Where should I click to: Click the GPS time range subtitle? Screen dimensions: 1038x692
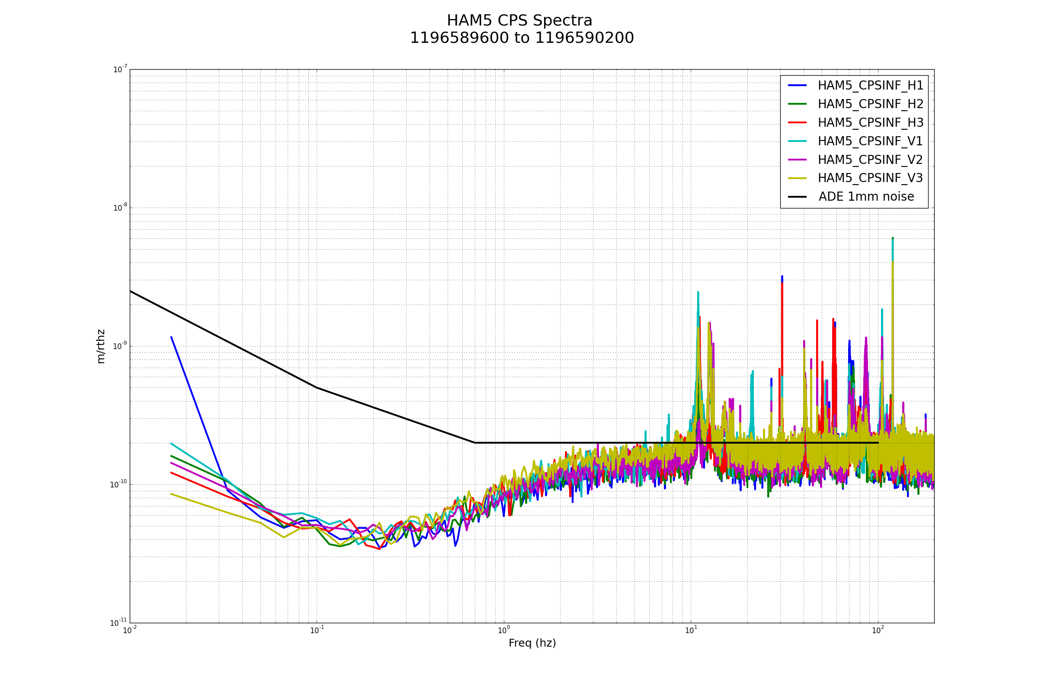point(522,38)
